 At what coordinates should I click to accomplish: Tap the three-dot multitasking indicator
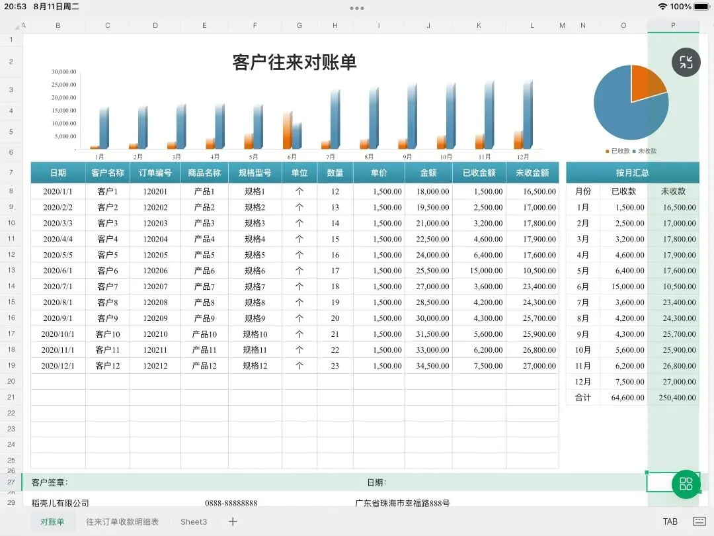click(356, 8)
